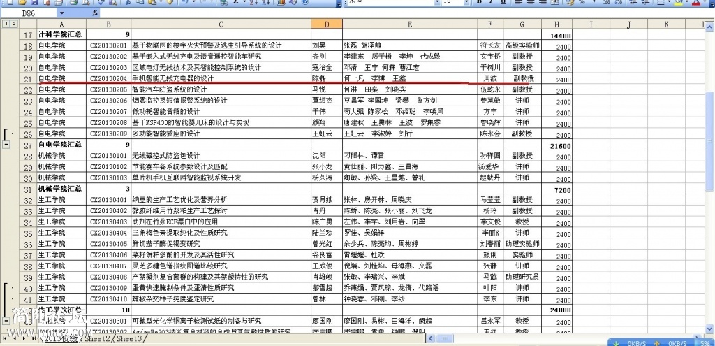Open the Name Box dropdown arrow

pos(61,13)
